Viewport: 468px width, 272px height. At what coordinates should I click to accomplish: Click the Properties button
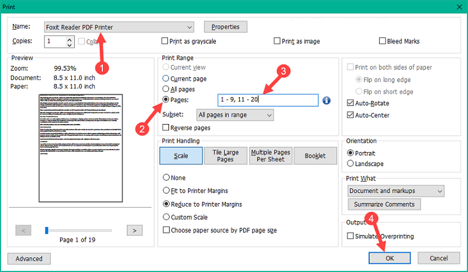225,27
